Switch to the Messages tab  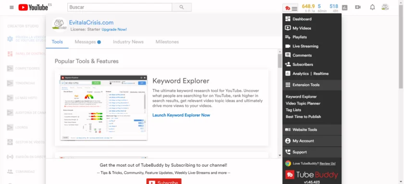tap(88, 42)
